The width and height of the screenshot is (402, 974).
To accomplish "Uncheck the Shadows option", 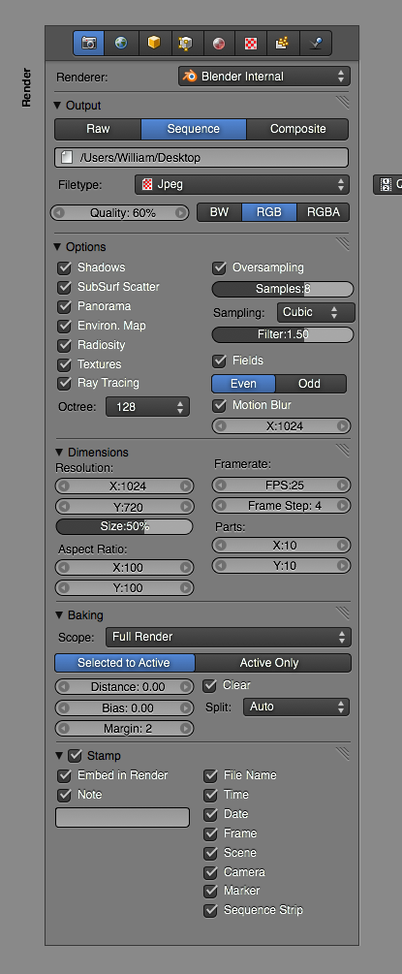I will coord(64,267).
